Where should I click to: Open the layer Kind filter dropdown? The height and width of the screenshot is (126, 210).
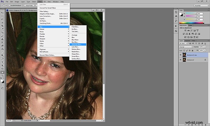[184, 43]
